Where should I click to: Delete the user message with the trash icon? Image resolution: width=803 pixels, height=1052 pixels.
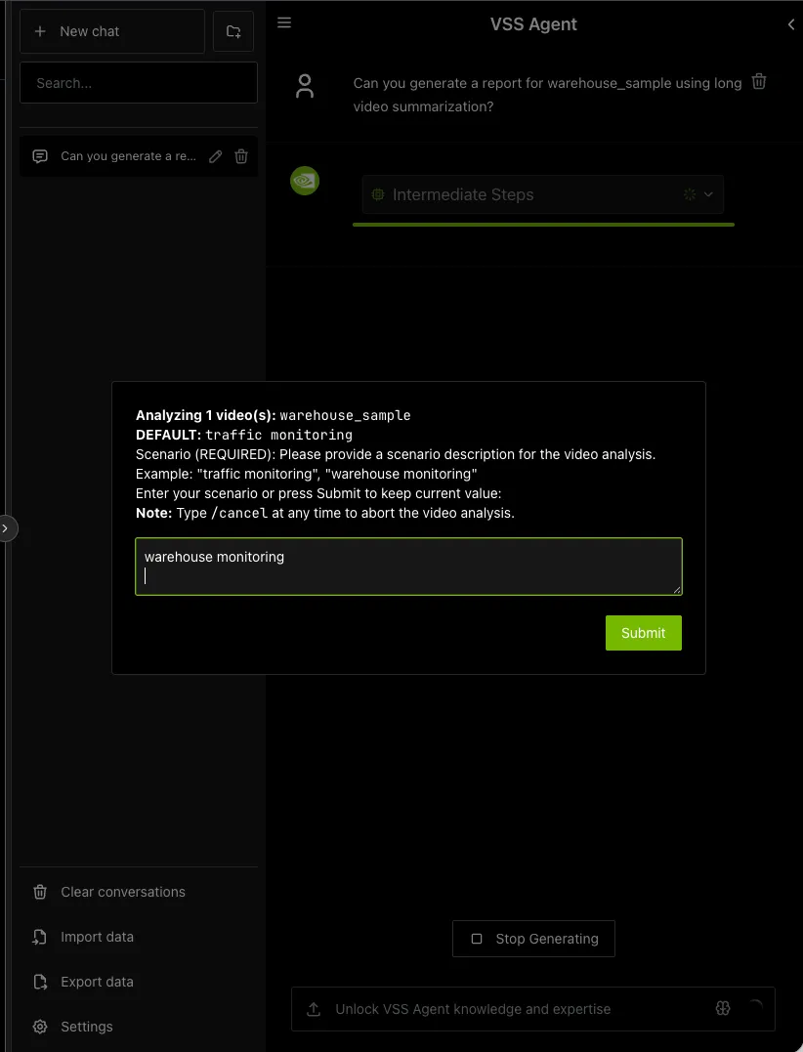(x=759, y=82)
